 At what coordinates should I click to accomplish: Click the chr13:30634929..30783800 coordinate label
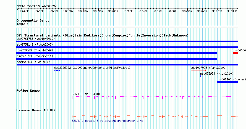36,6
